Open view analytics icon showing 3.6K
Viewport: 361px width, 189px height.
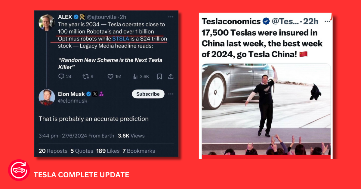[135, 76]
